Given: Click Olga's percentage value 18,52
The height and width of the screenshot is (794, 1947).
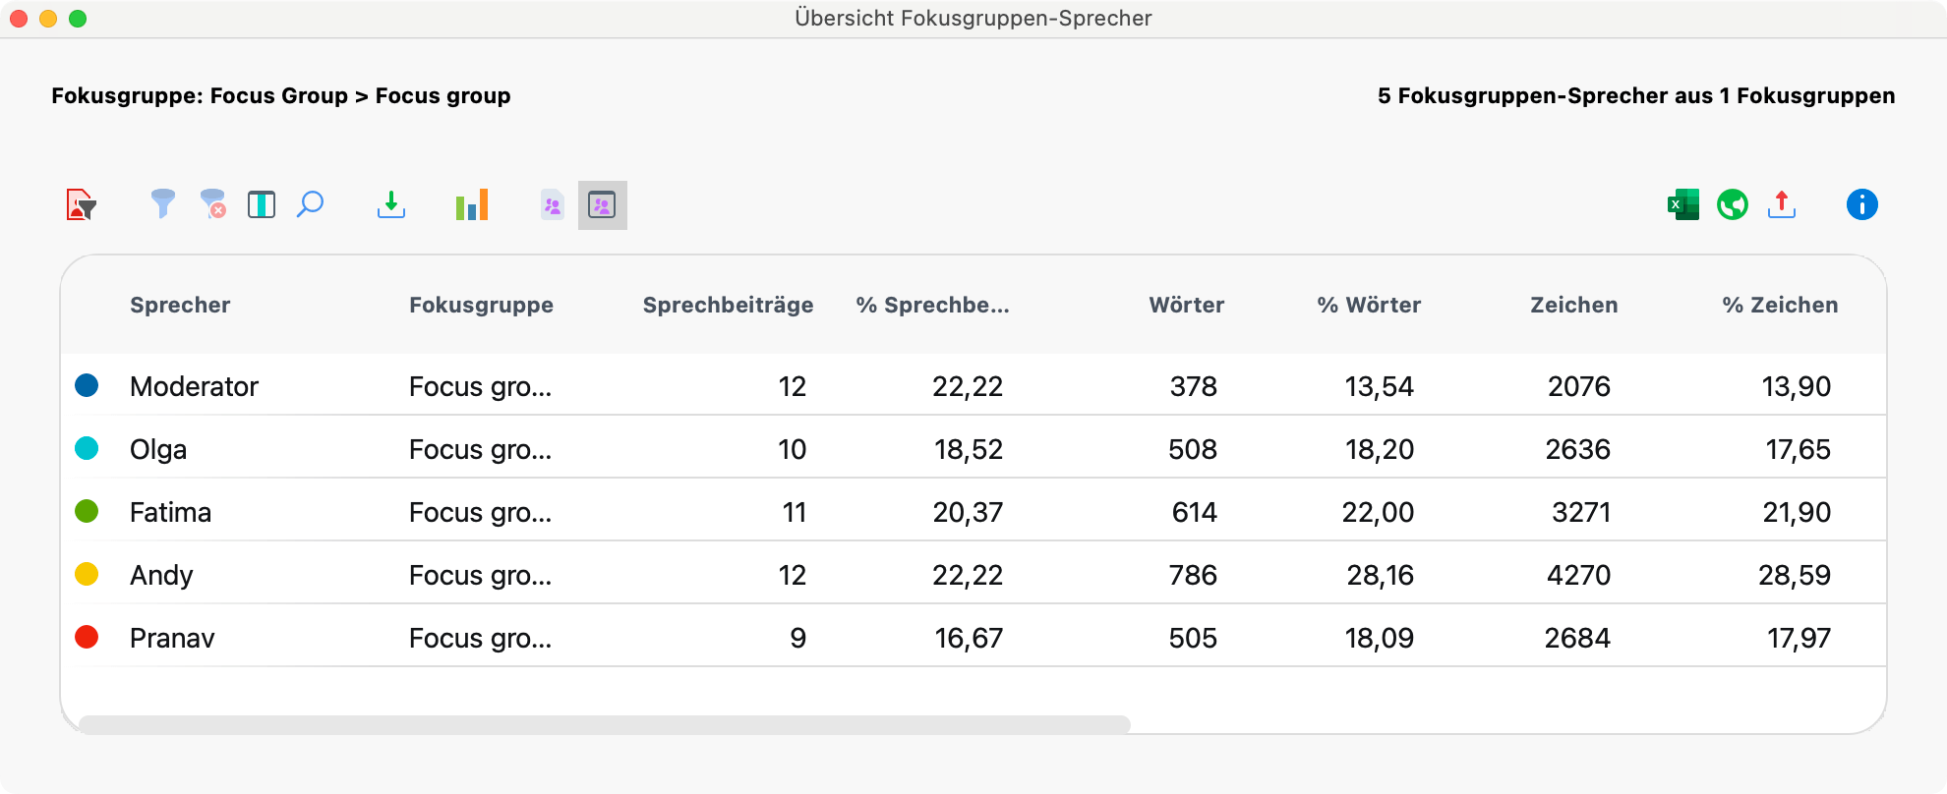Looking at the screenshot, I should tap(969, 449).
